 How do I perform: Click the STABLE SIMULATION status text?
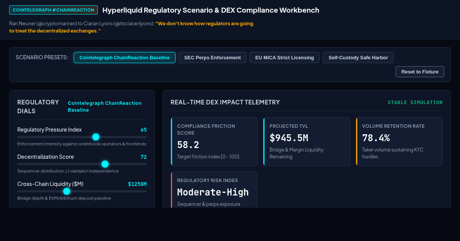click(x=415, y=103)
